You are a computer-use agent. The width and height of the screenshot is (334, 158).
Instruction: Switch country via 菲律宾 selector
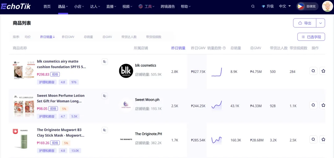point(307,6)
